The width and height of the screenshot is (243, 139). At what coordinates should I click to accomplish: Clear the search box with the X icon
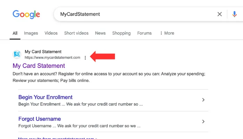tap(219, 14)
